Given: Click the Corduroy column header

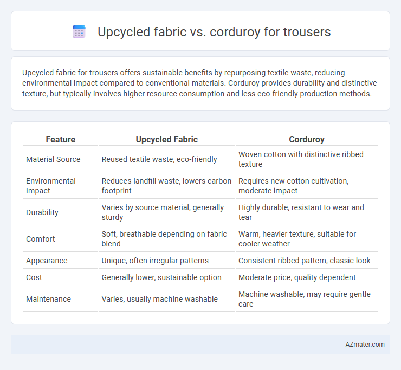Looking at the screenshot, I should click(x=307, y=139).
